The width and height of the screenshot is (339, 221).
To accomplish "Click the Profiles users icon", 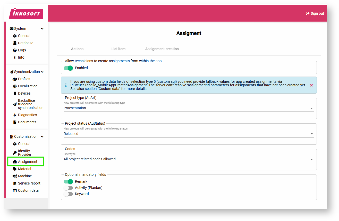I will click(x=15, y=79).
